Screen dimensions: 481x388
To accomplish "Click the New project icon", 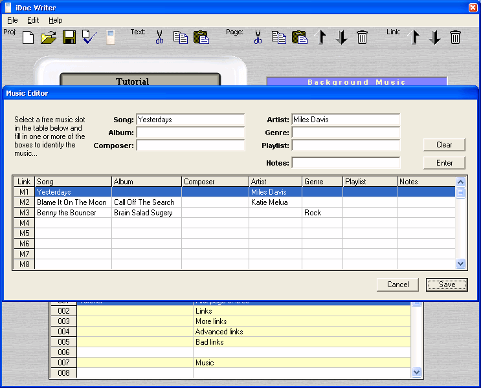I will [x=28, y=38].
